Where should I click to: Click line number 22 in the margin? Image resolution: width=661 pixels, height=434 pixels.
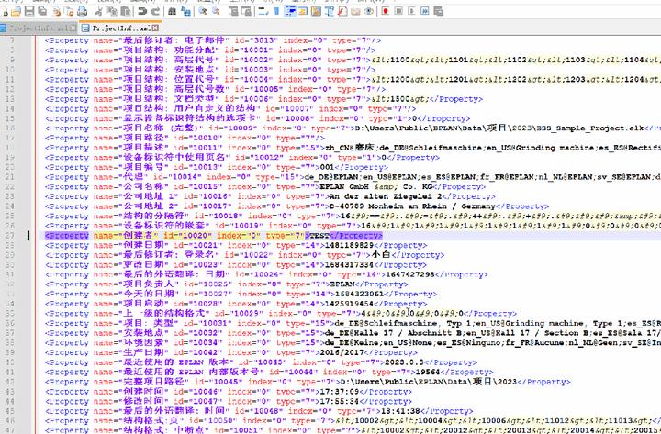click(x=10, y=186)
